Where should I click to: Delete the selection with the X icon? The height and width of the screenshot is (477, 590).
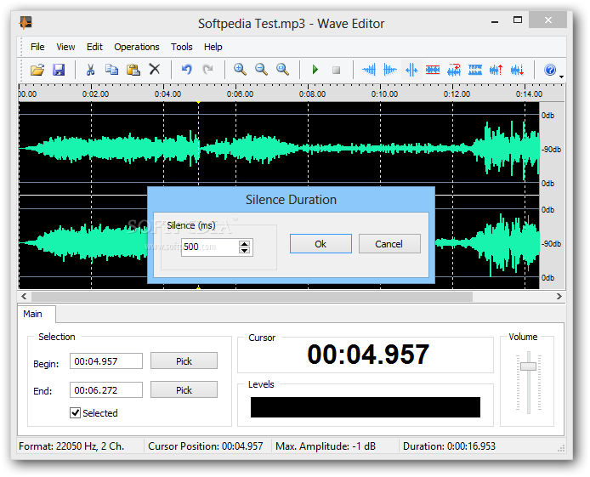[x=154, y=69]
